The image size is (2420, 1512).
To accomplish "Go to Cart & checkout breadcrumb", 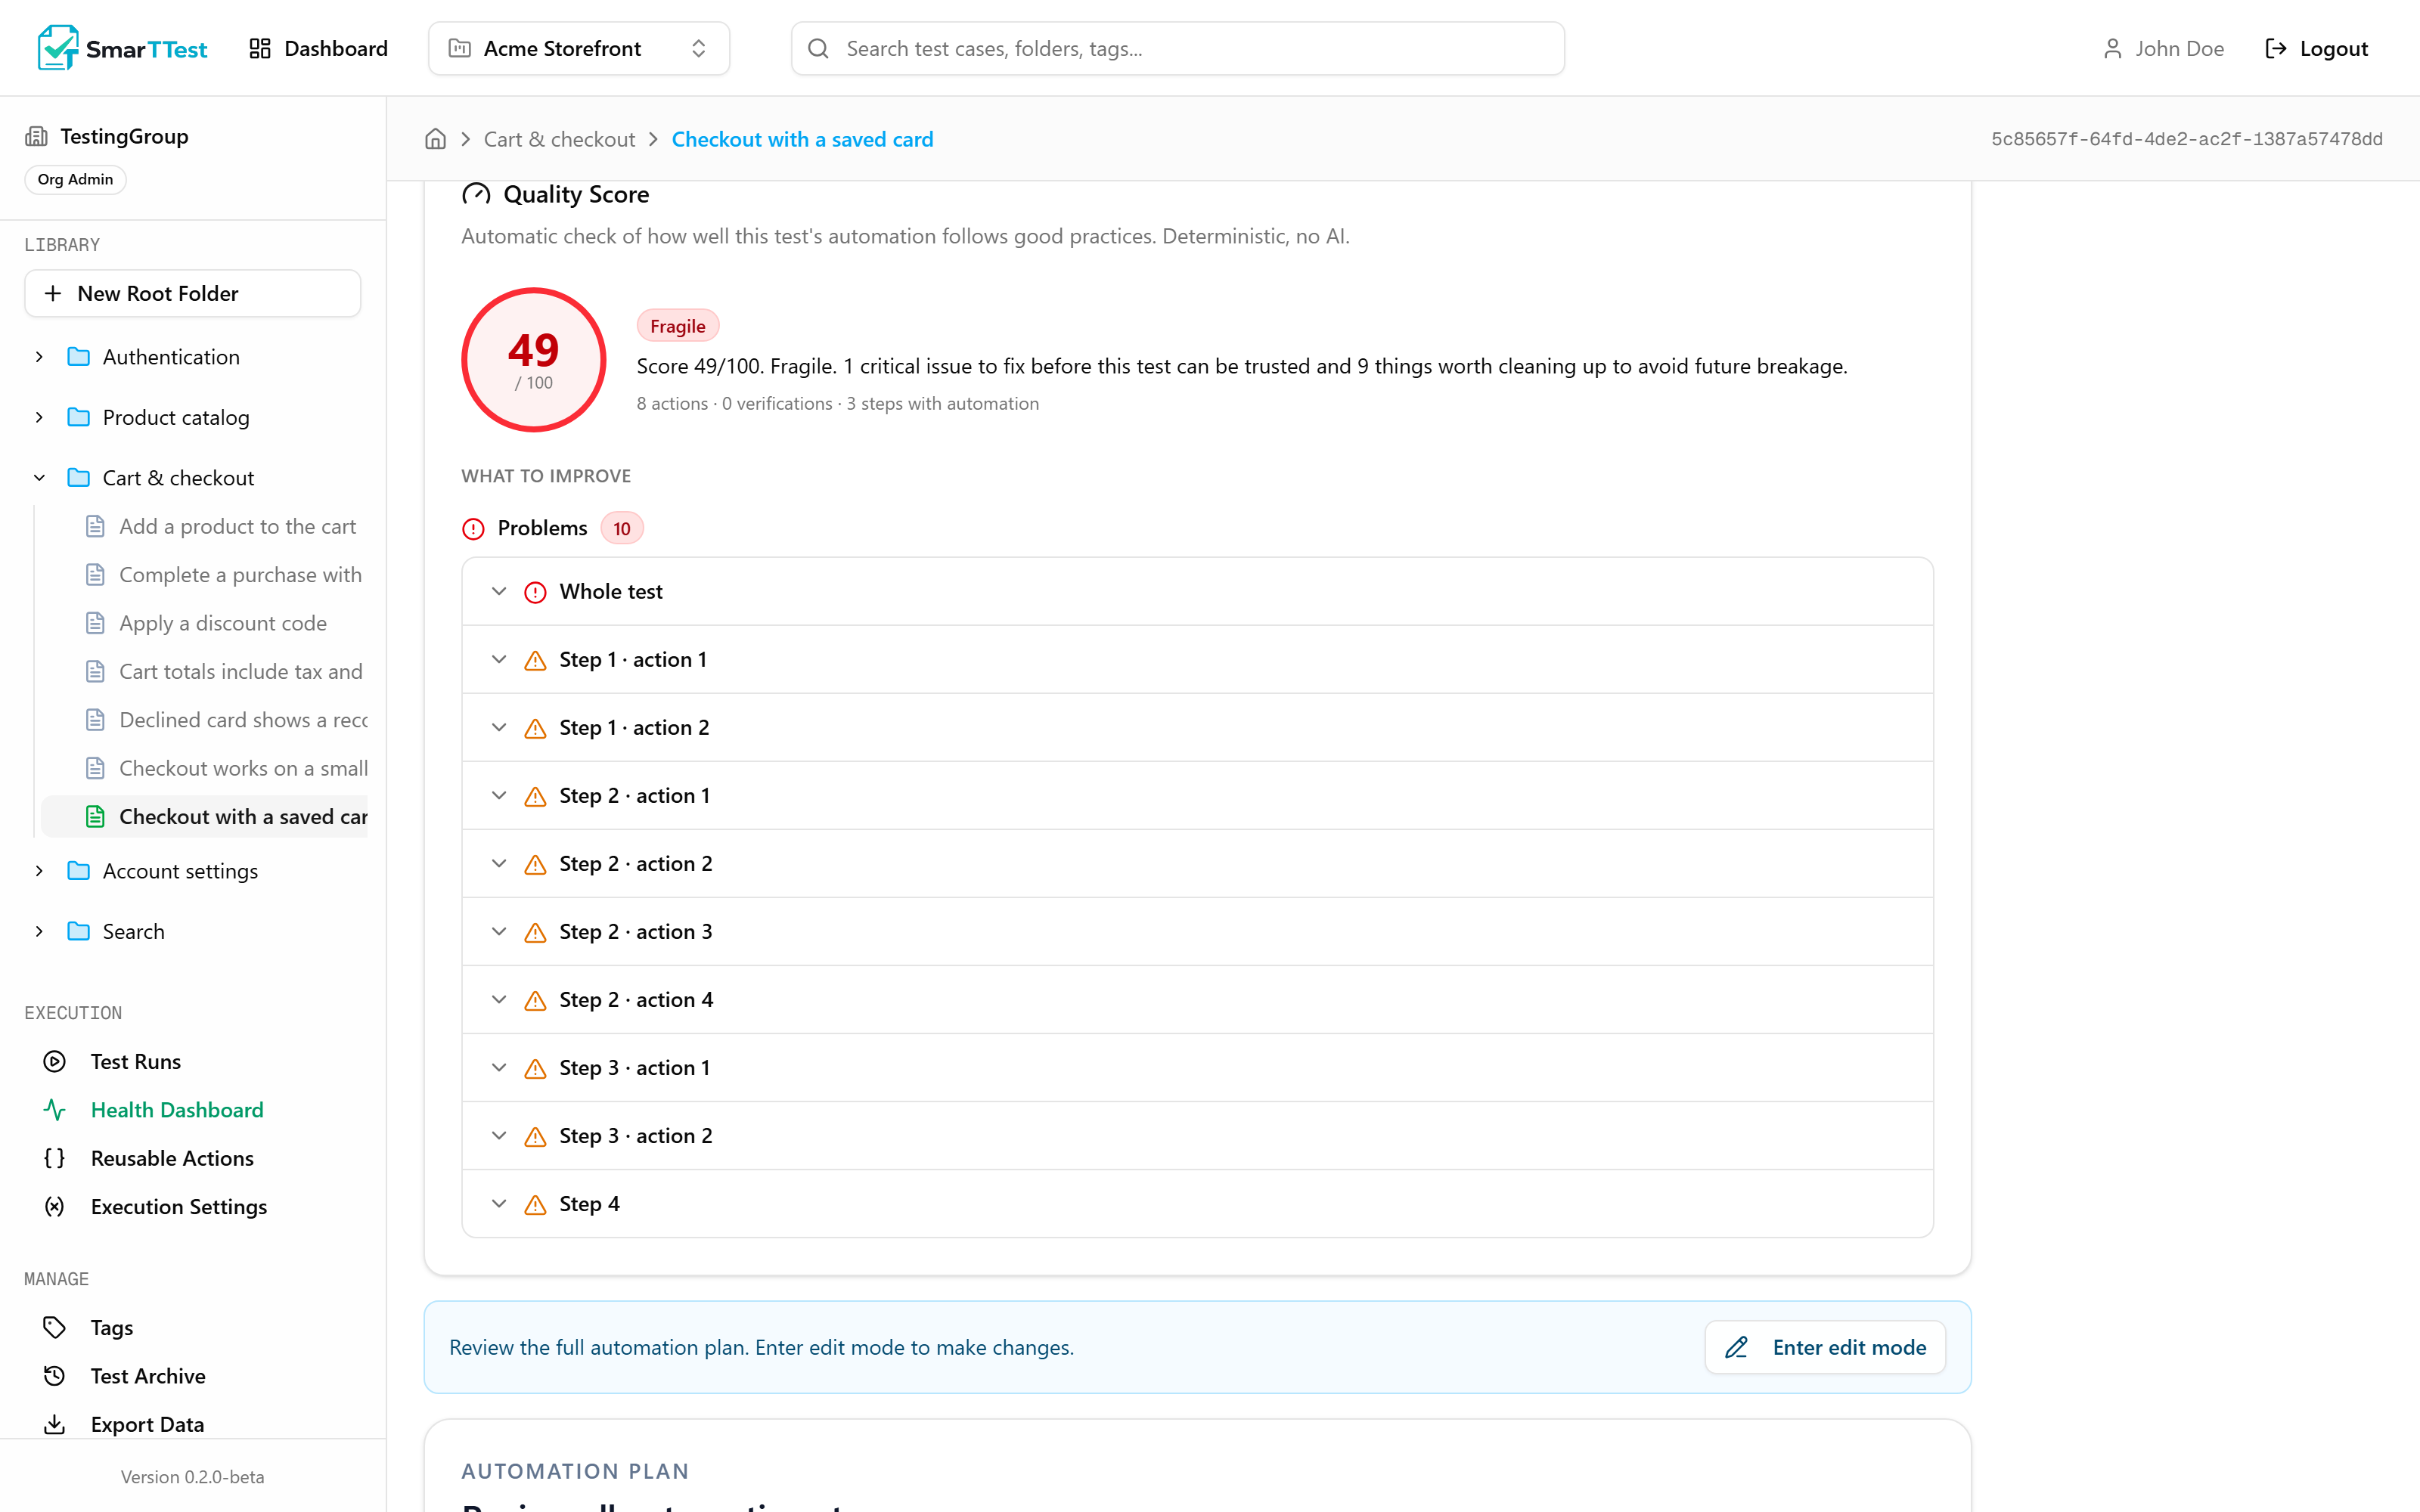I will coord(559,139).
